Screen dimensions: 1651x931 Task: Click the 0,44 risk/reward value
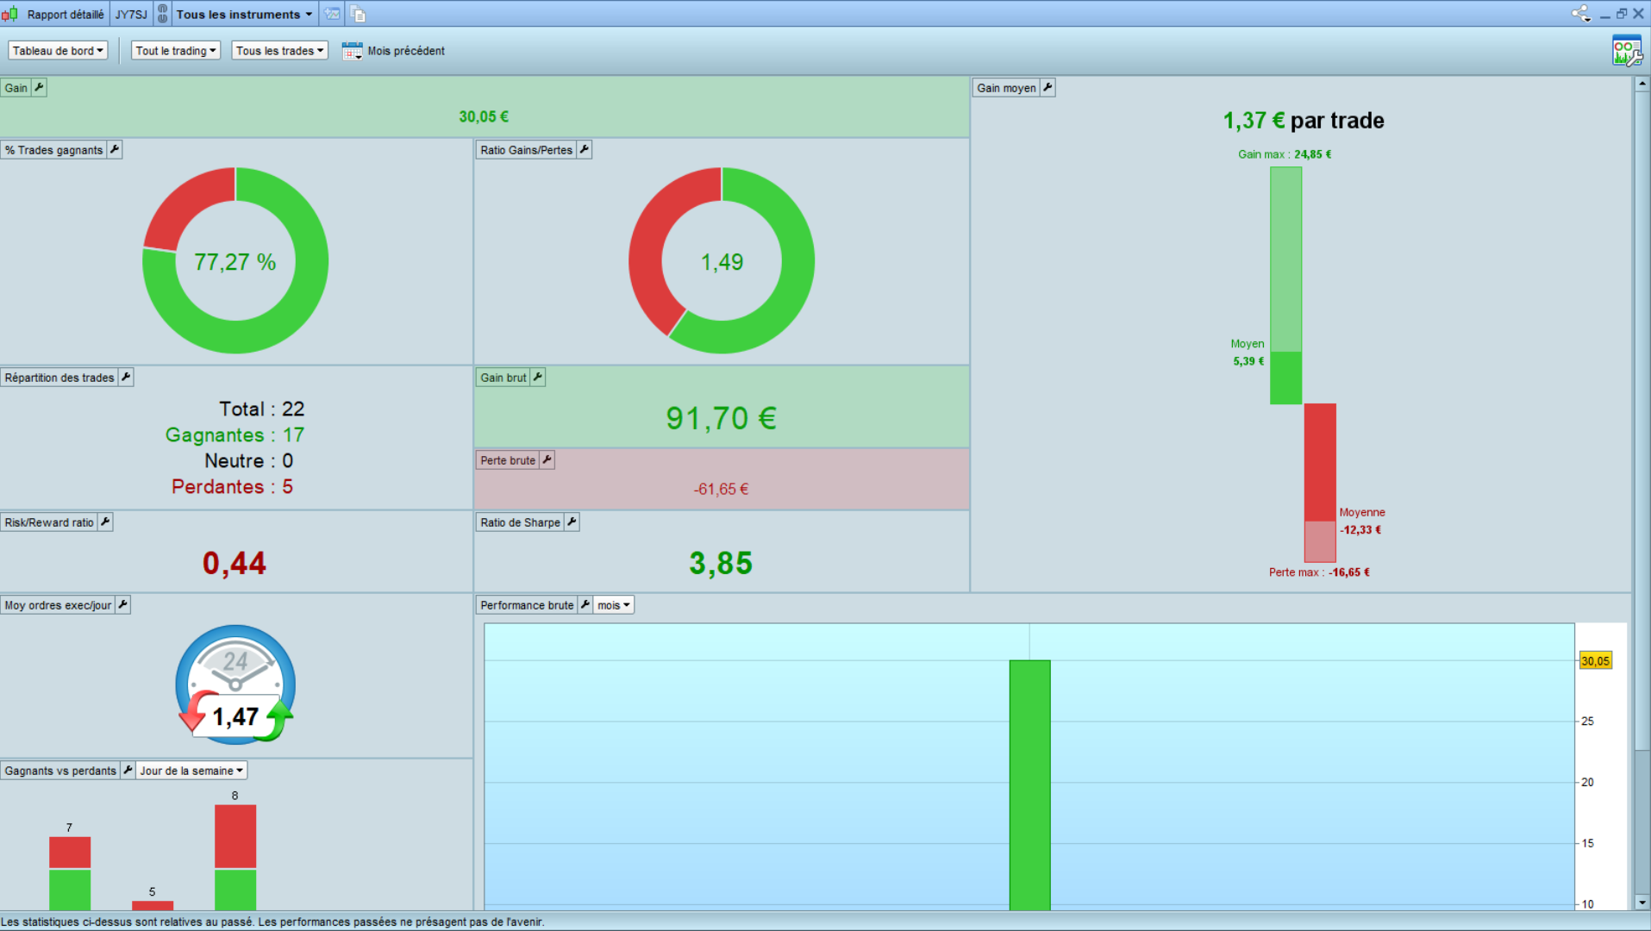coord(235,563)
